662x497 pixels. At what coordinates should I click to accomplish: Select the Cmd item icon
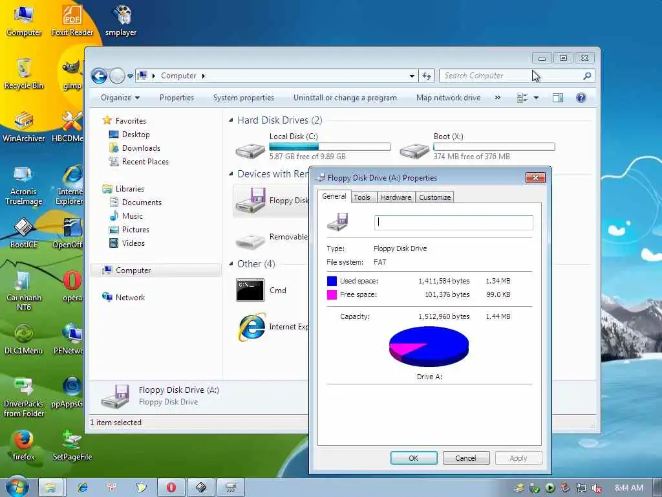250,290
